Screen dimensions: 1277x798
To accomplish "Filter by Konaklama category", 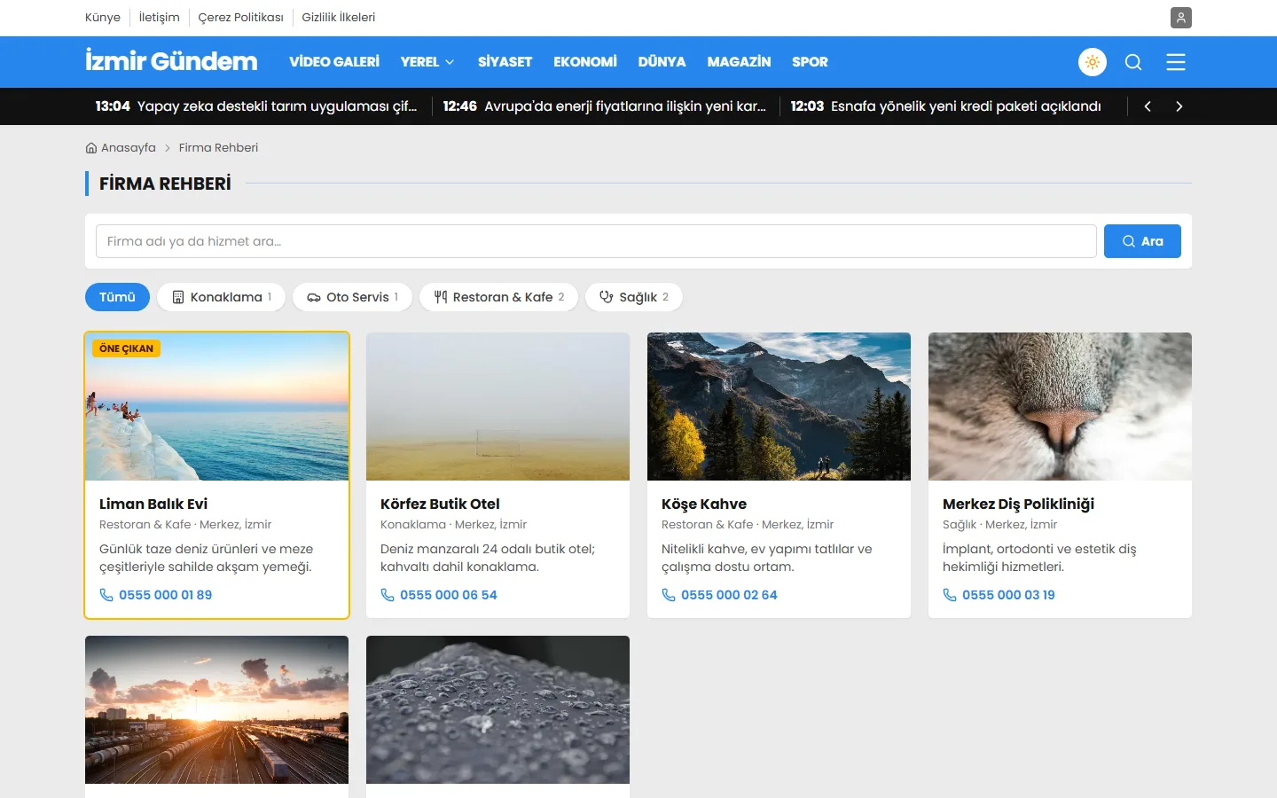I will [221, 297].
